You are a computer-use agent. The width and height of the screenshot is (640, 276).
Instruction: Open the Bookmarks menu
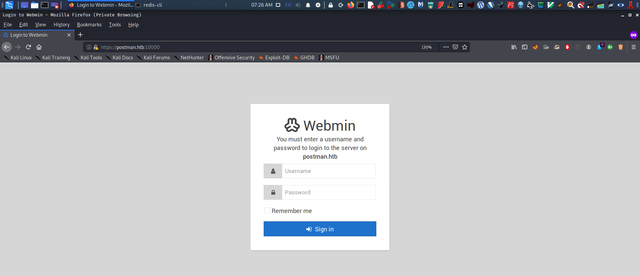coord(89,25)
